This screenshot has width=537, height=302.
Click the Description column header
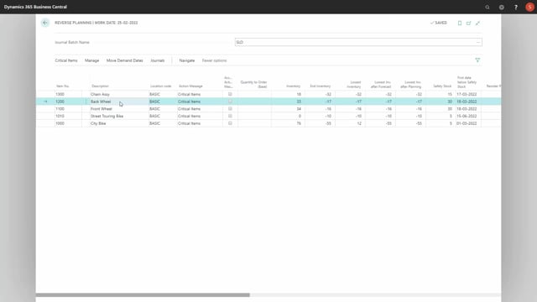tap(100, 86)
